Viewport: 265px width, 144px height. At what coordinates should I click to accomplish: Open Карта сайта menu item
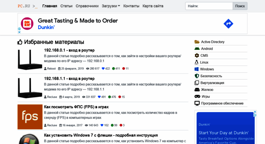[x=153, y=6]
